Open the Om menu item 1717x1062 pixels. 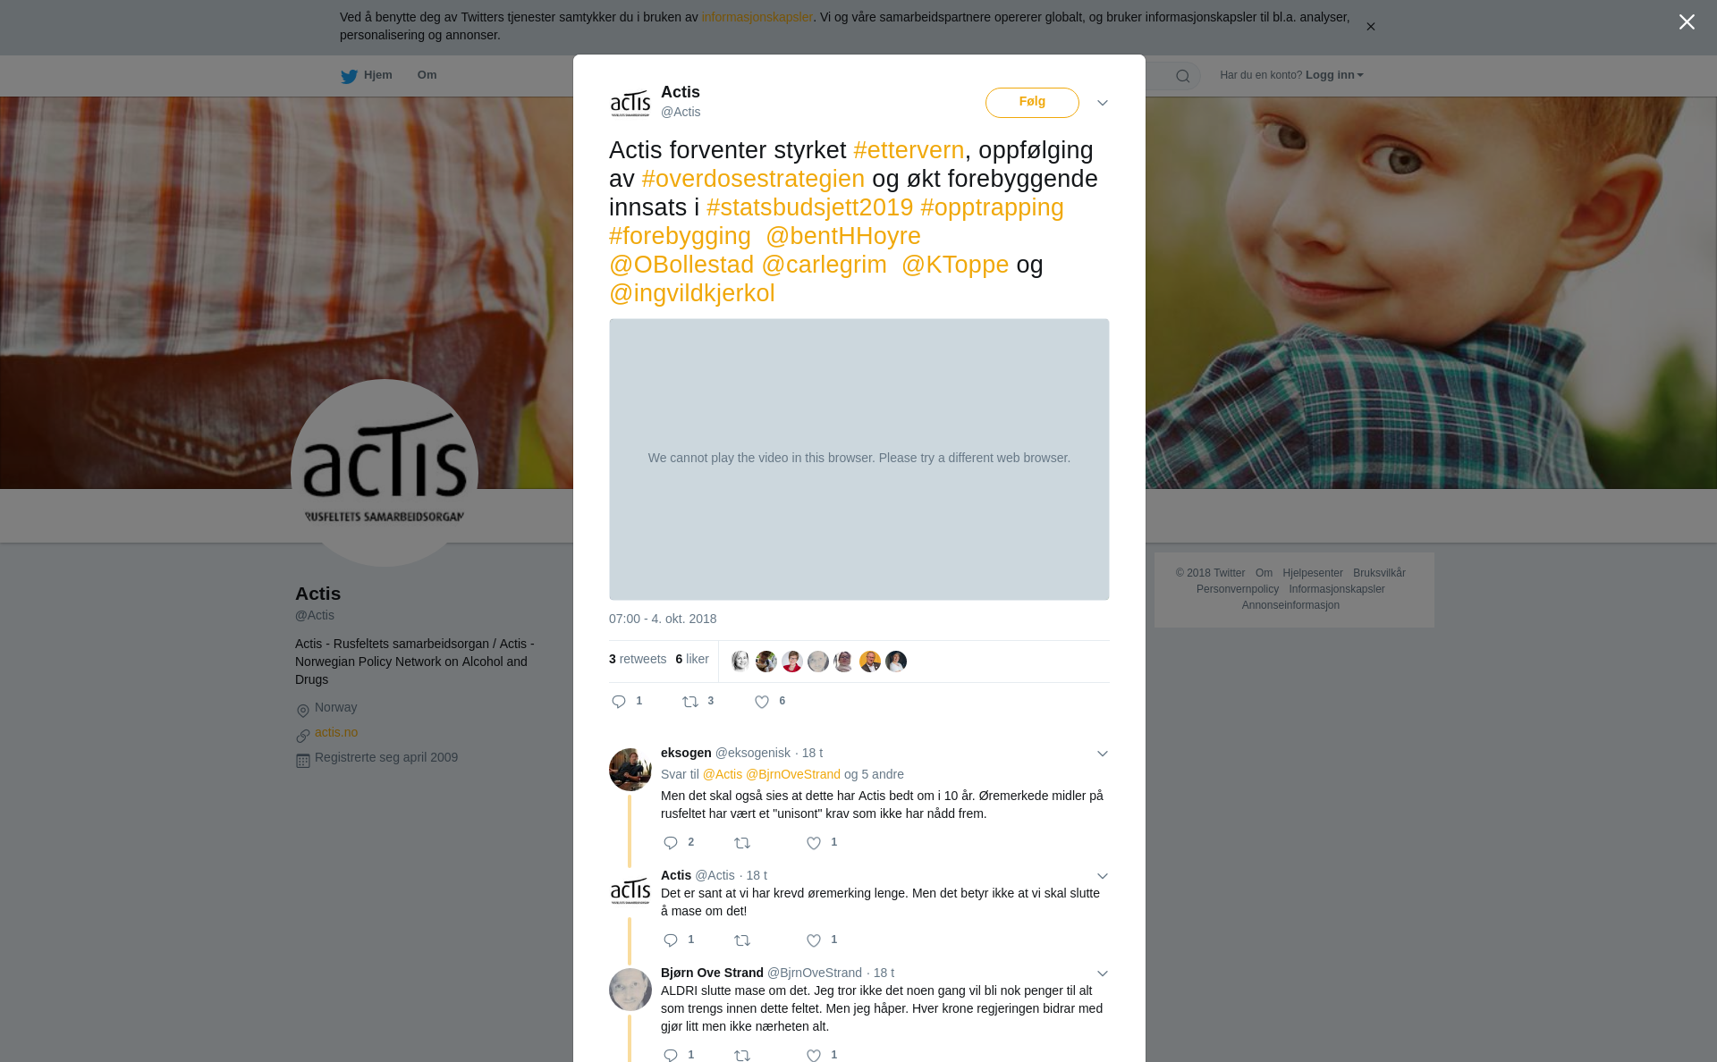click(427, 75)
